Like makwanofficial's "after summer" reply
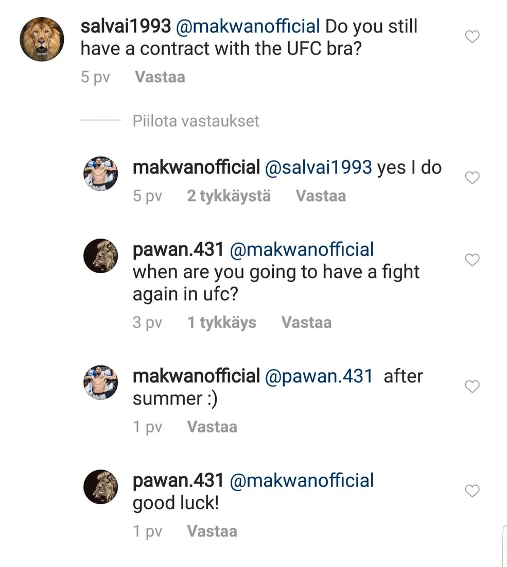The height and width of the screenshot is (567, 507). pyautogui.click(x=472, y=387)
